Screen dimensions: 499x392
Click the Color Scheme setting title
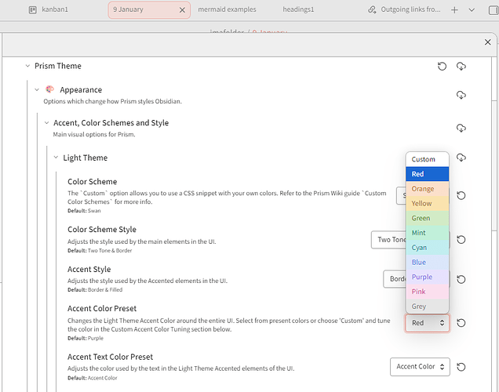[x=93, y=182]
